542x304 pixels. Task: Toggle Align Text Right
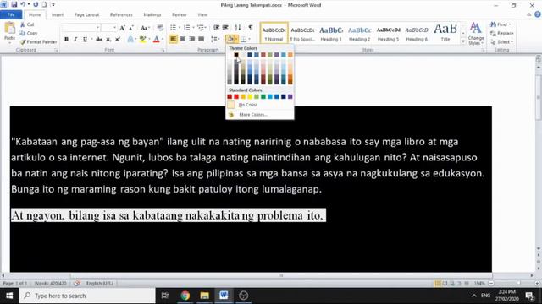(191, 39)
